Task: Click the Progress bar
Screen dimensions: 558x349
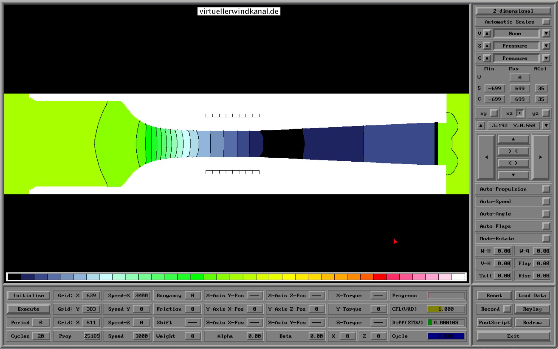Action: pos(446,295)
